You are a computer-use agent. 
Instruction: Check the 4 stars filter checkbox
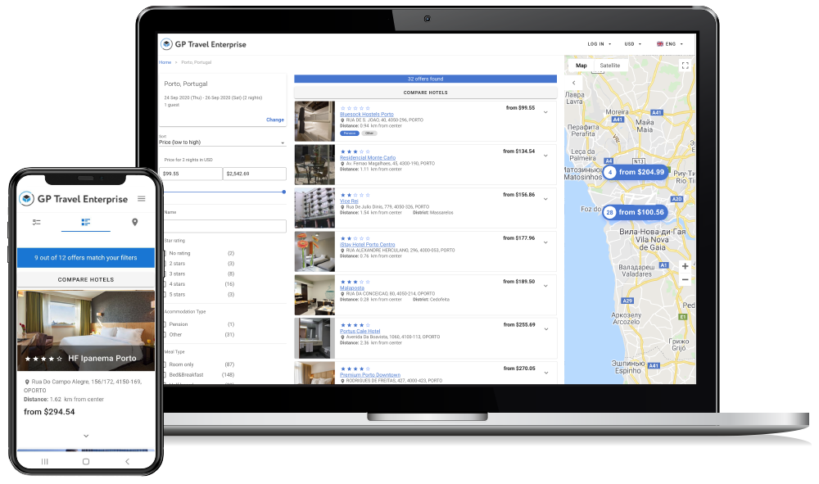point(165,284)
